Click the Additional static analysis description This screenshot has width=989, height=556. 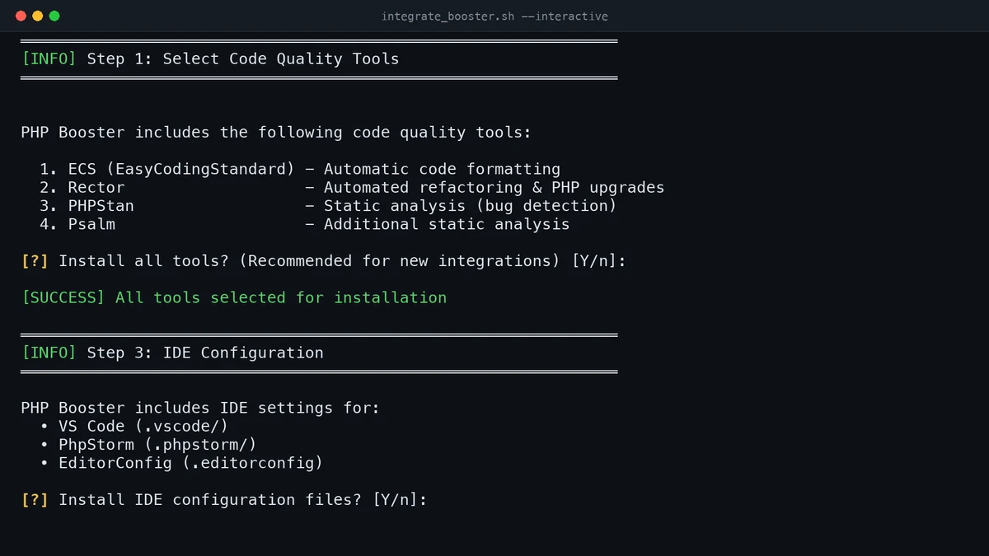(447, 224)
